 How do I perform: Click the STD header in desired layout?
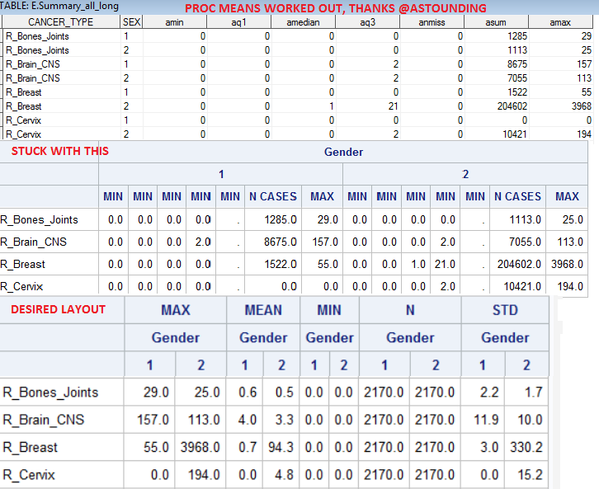505,310
